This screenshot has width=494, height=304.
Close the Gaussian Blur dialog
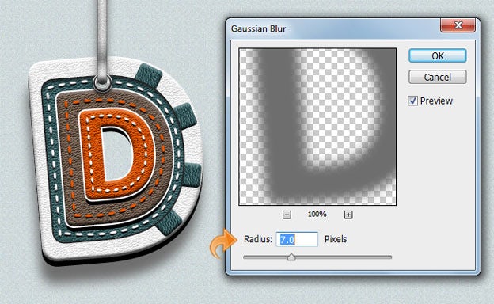[458, 25]
